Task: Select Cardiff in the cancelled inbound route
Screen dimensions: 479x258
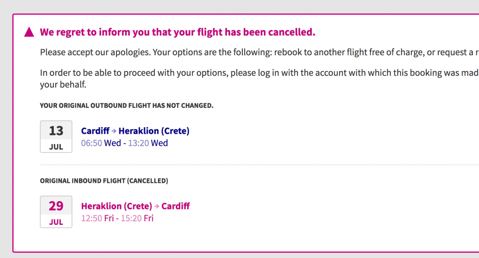Action: [176, 206]
